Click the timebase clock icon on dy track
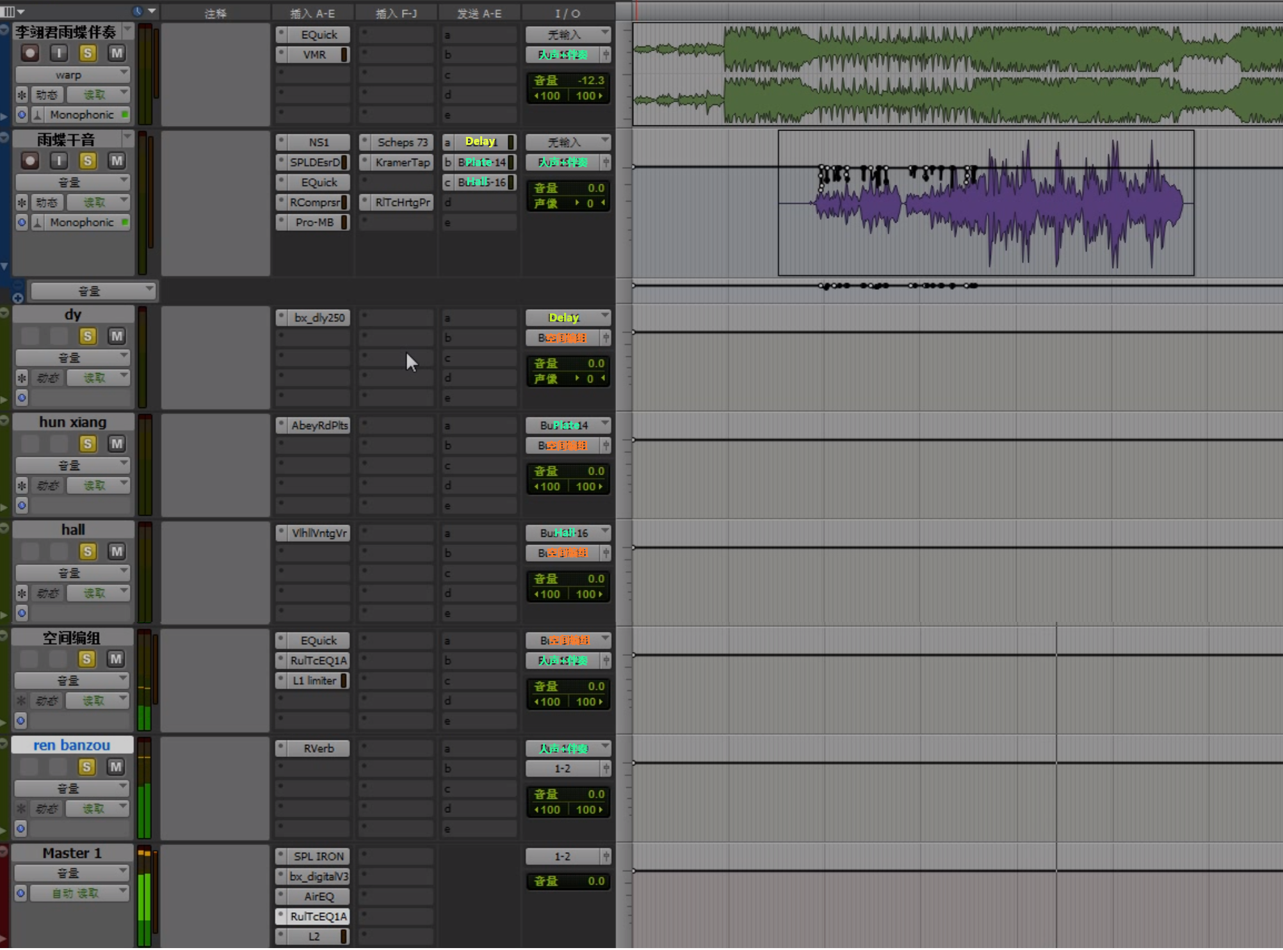This screenshot has height=950, width=1283. tap(22, 397)
